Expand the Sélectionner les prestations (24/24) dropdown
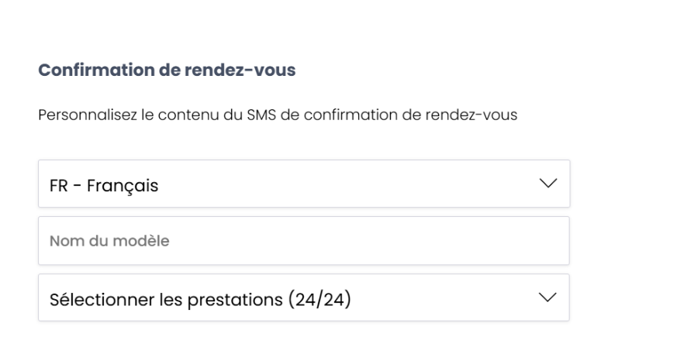The width and height of the screenshot is (694, 337). (303, 297)
